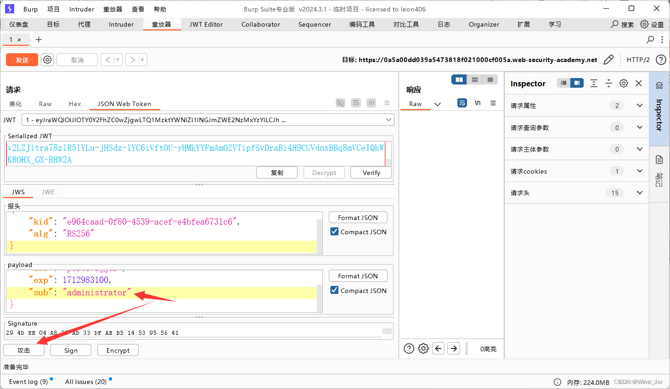Viewport: 670px width, 389px height.
Task: Open response panel hamburger menu
Action: pos(493,103)
